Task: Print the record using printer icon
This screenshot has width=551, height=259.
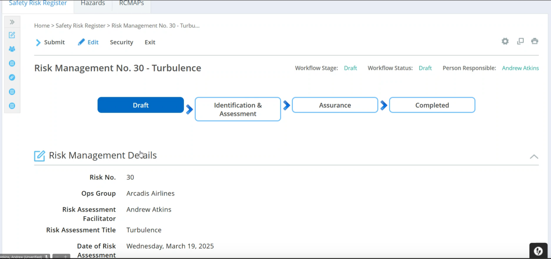Action: 535,42
